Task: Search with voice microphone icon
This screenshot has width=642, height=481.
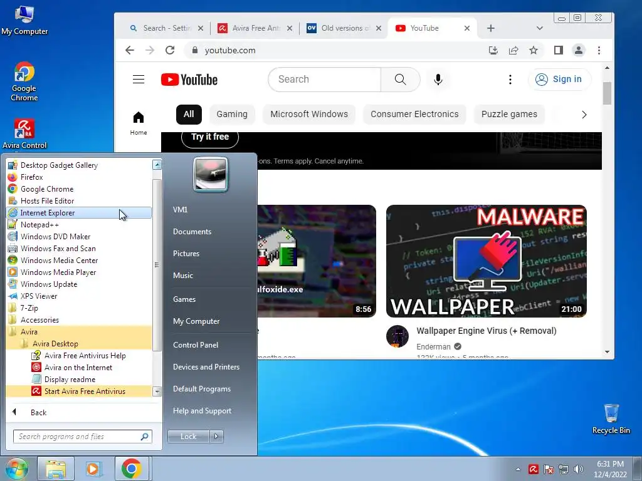Action: pos(438,80)
